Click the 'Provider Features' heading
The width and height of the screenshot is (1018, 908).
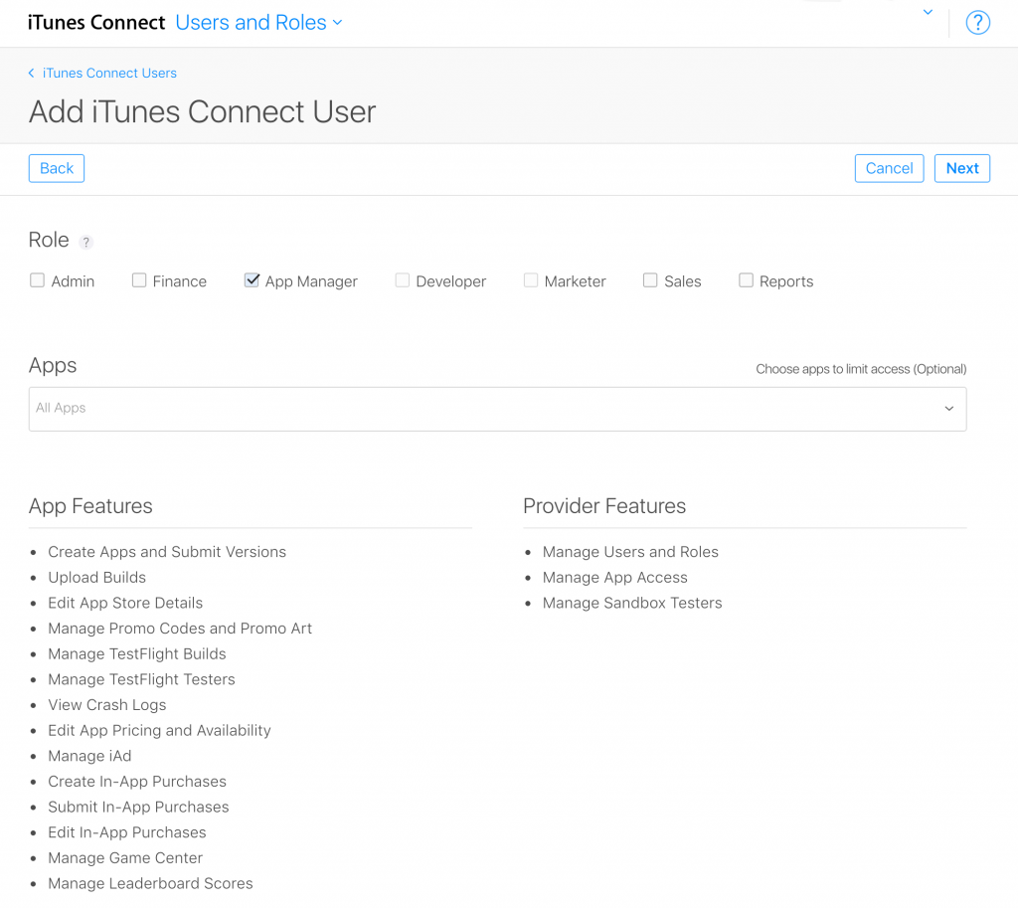coord(604,506)
